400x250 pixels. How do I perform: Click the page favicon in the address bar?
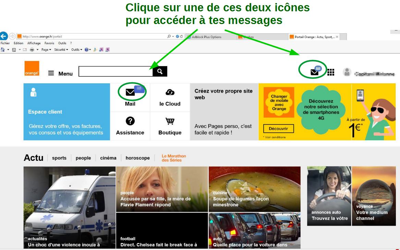20,36
